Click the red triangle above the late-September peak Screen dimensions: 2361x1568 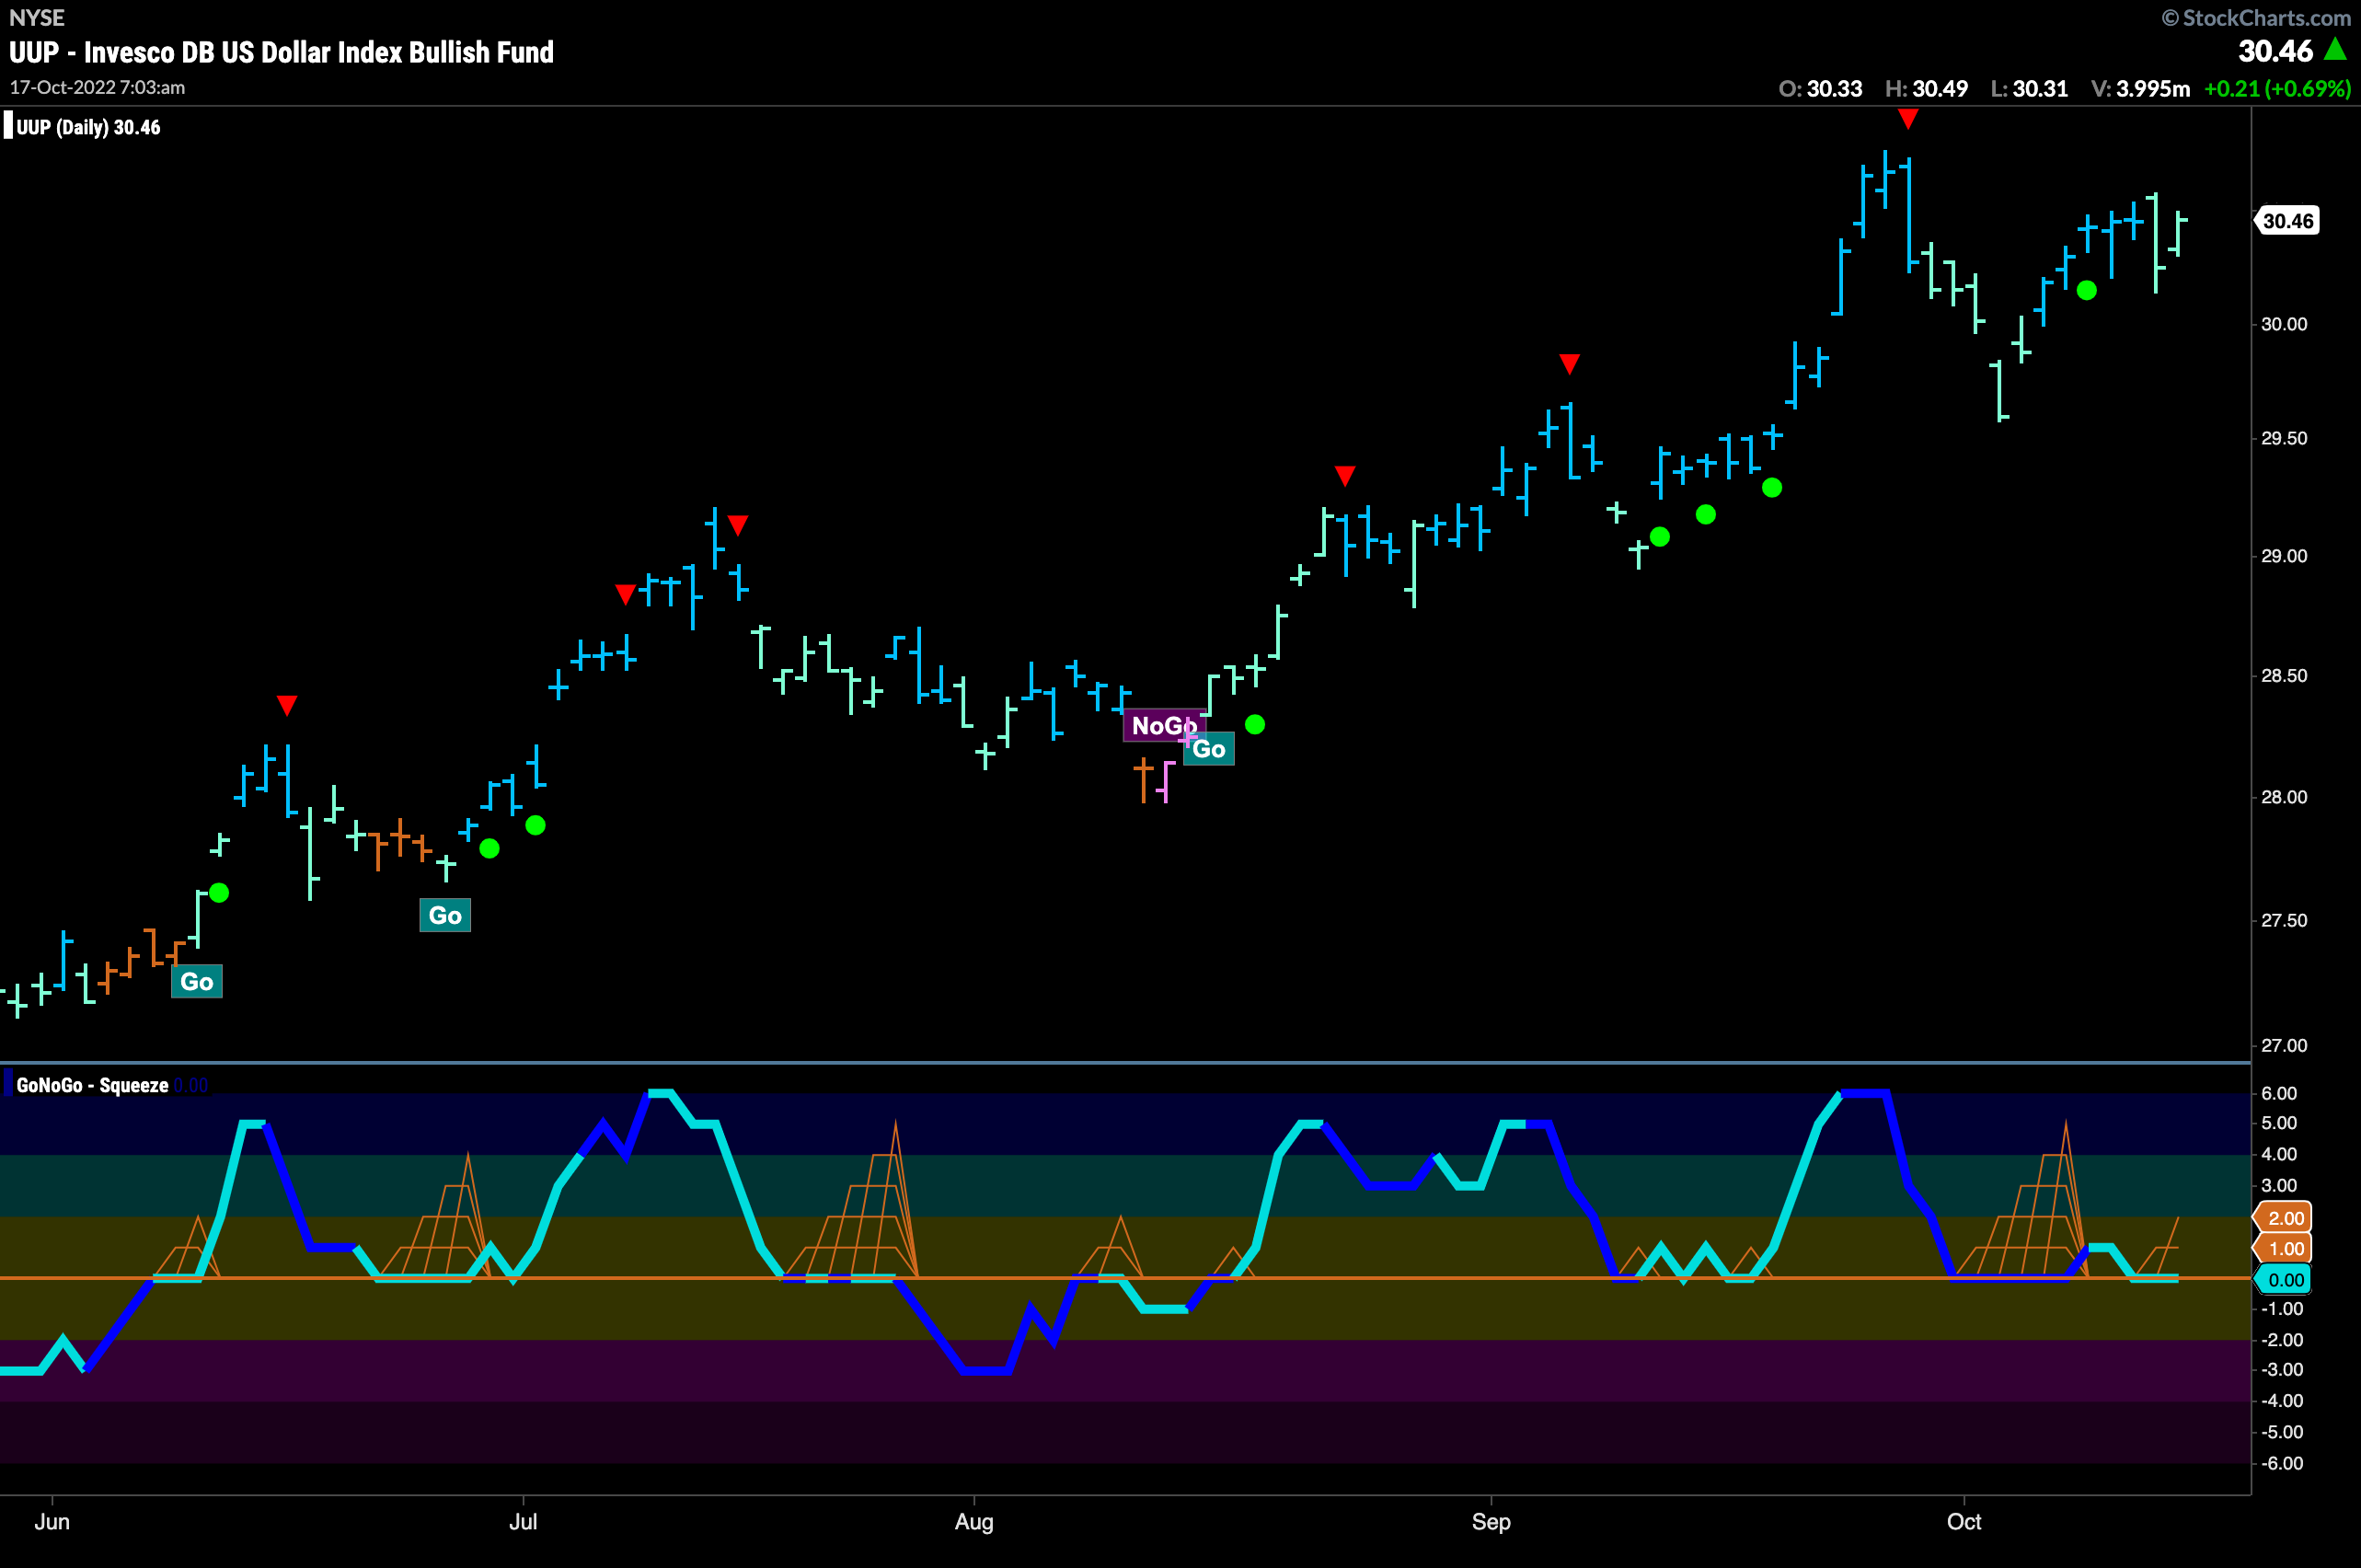[1908, 120]
